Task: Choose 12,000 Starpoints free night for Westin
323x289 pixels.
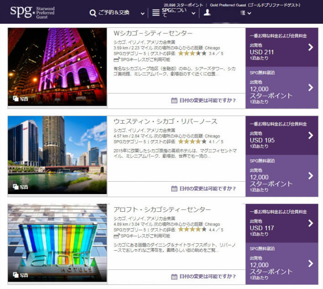Action: tap(281, 176)
